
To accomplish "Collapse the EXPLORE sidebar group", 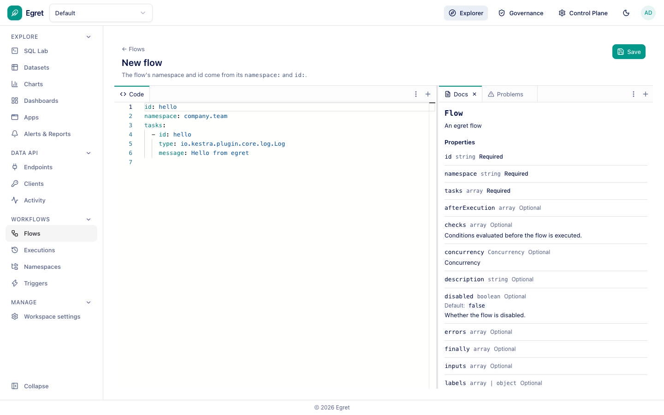I will point(89,37).
